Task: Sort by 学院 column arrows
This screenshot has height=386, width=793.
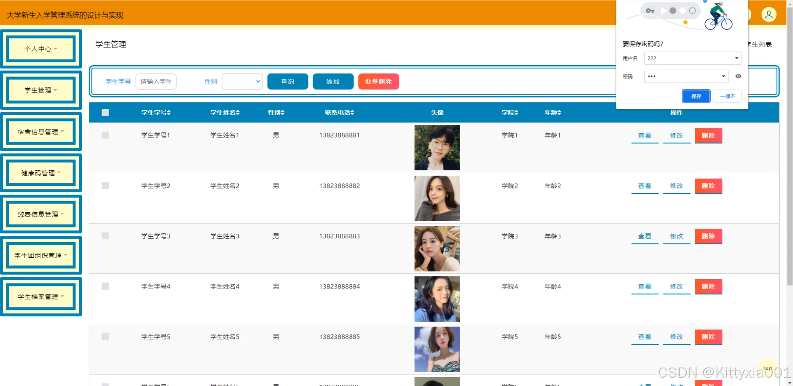Action: [x=516, y=113]
